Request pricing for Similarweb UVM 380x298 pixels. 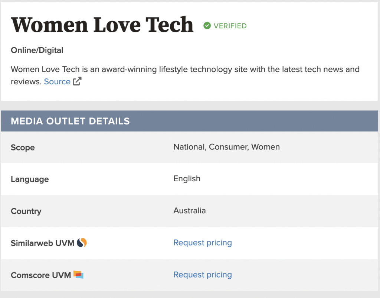[x=203, y=243]
